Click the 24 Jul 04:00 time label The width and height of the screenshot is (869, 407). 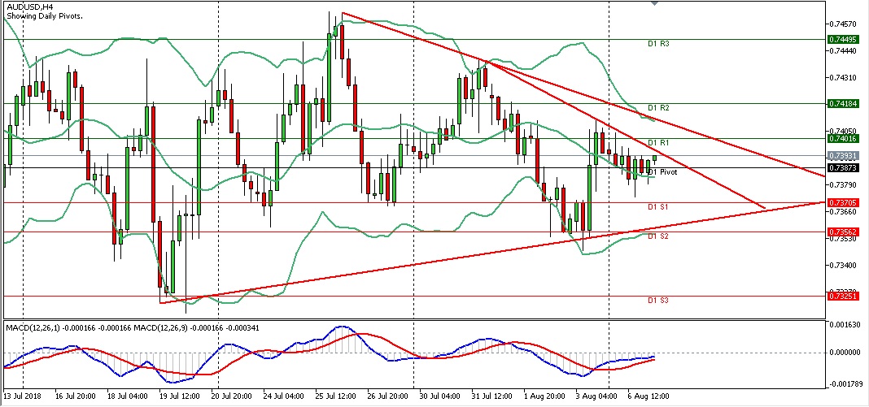pyautogui.click(x=283, y=396)
